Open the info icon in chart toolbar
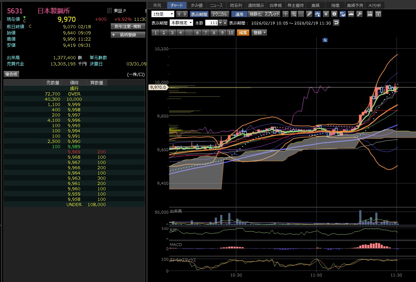The height and width of the screenshot is (282, 416). (x=334, y=14)
